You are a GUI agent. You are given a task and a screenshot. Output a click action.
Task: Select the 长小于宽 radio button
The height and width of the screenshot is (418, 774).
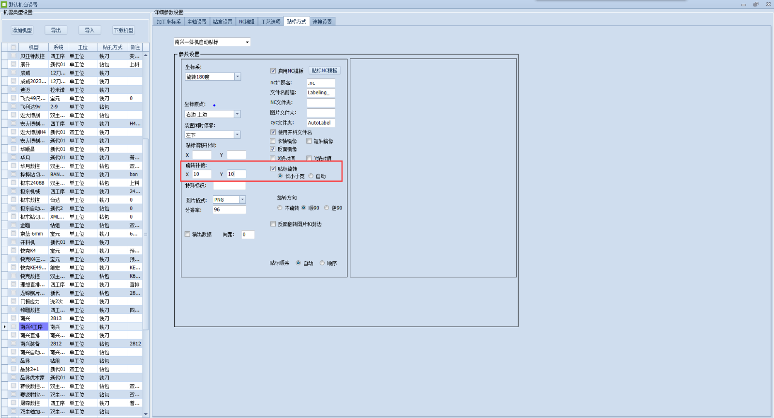(280, 176)
